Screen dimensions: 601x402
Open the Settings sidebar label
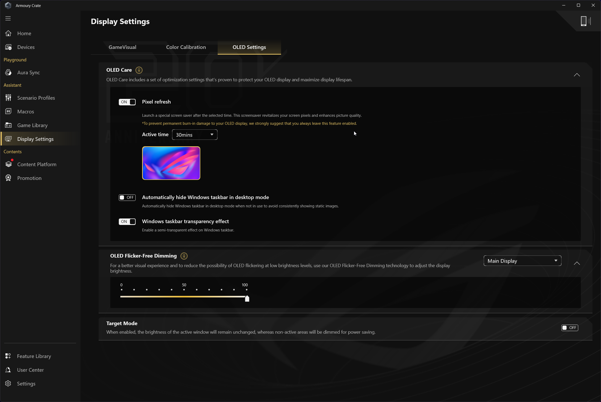click(x=26, y=384)
